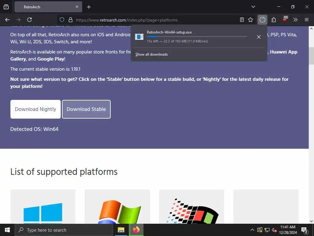Open the notification center icon

(x=304, y=230)
